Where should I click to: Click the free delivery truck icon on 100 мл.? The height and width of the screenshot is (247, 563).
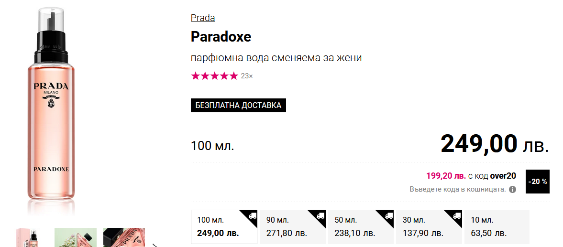point(253,215)
